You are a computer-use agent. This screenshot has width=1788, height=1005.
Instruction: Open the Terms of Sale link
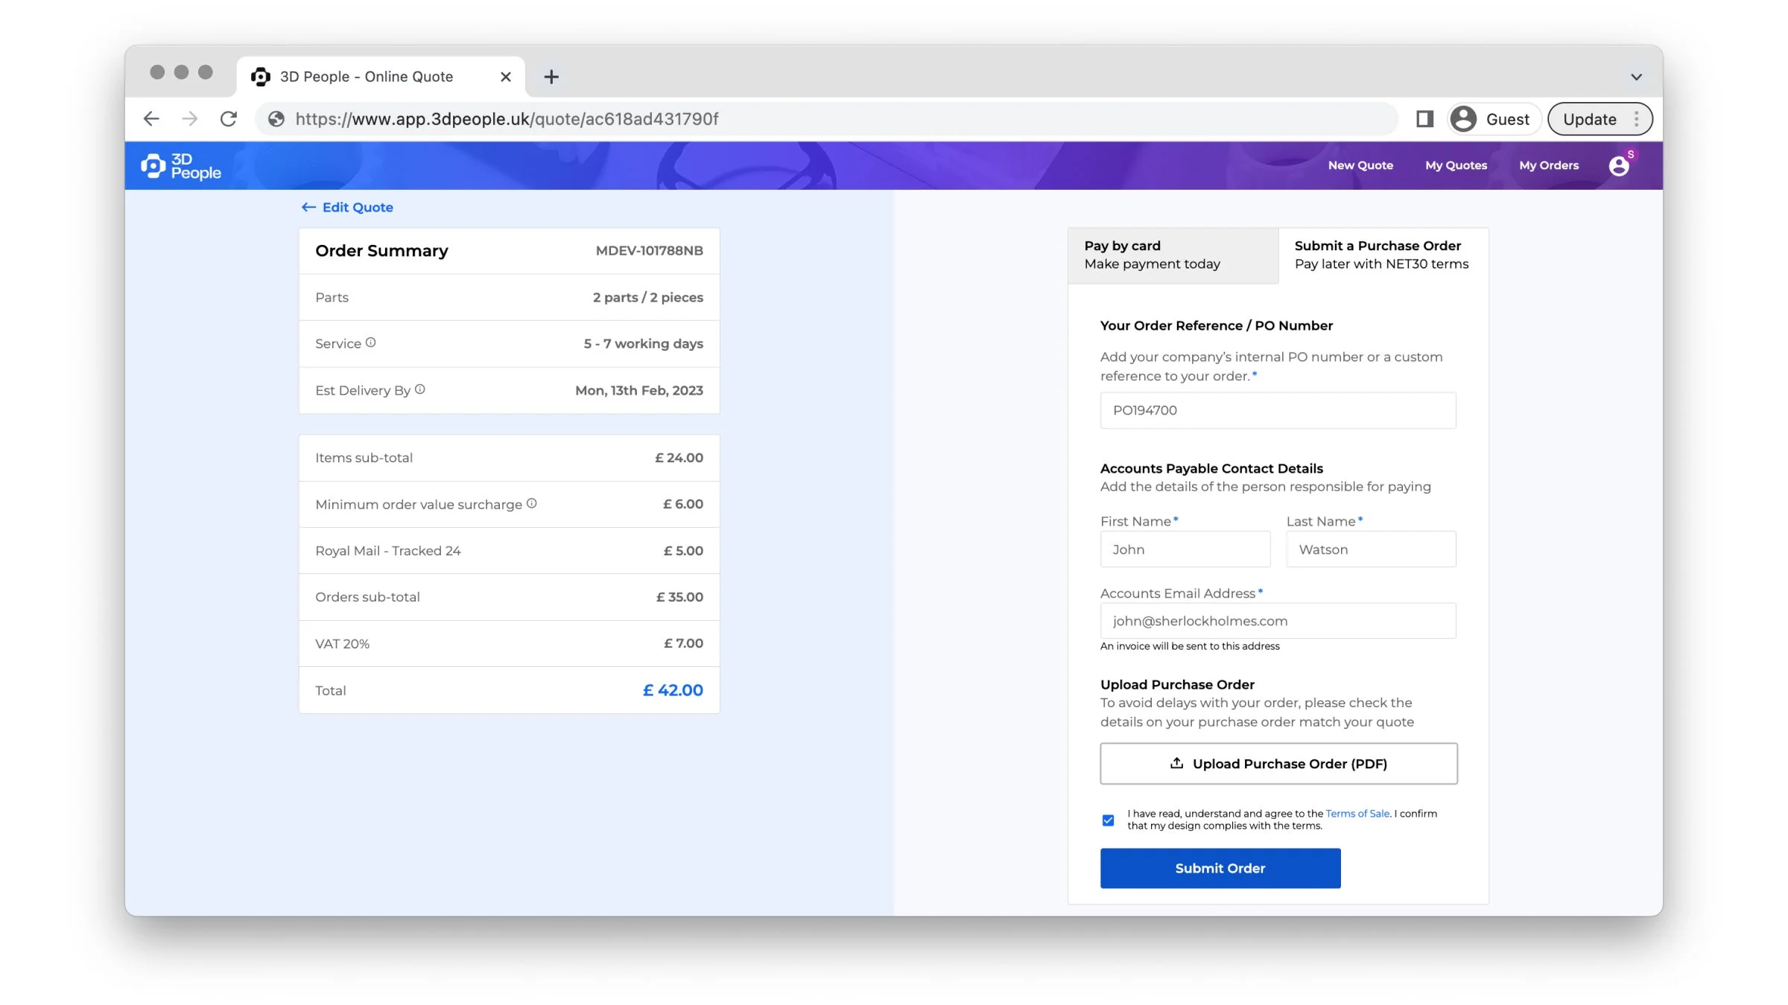(1357, 813)
